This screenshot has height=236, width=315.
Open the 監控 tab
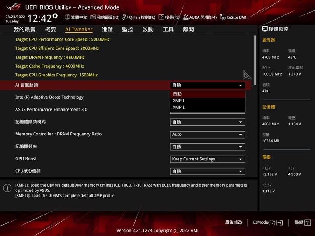click(x=128, y=30)
